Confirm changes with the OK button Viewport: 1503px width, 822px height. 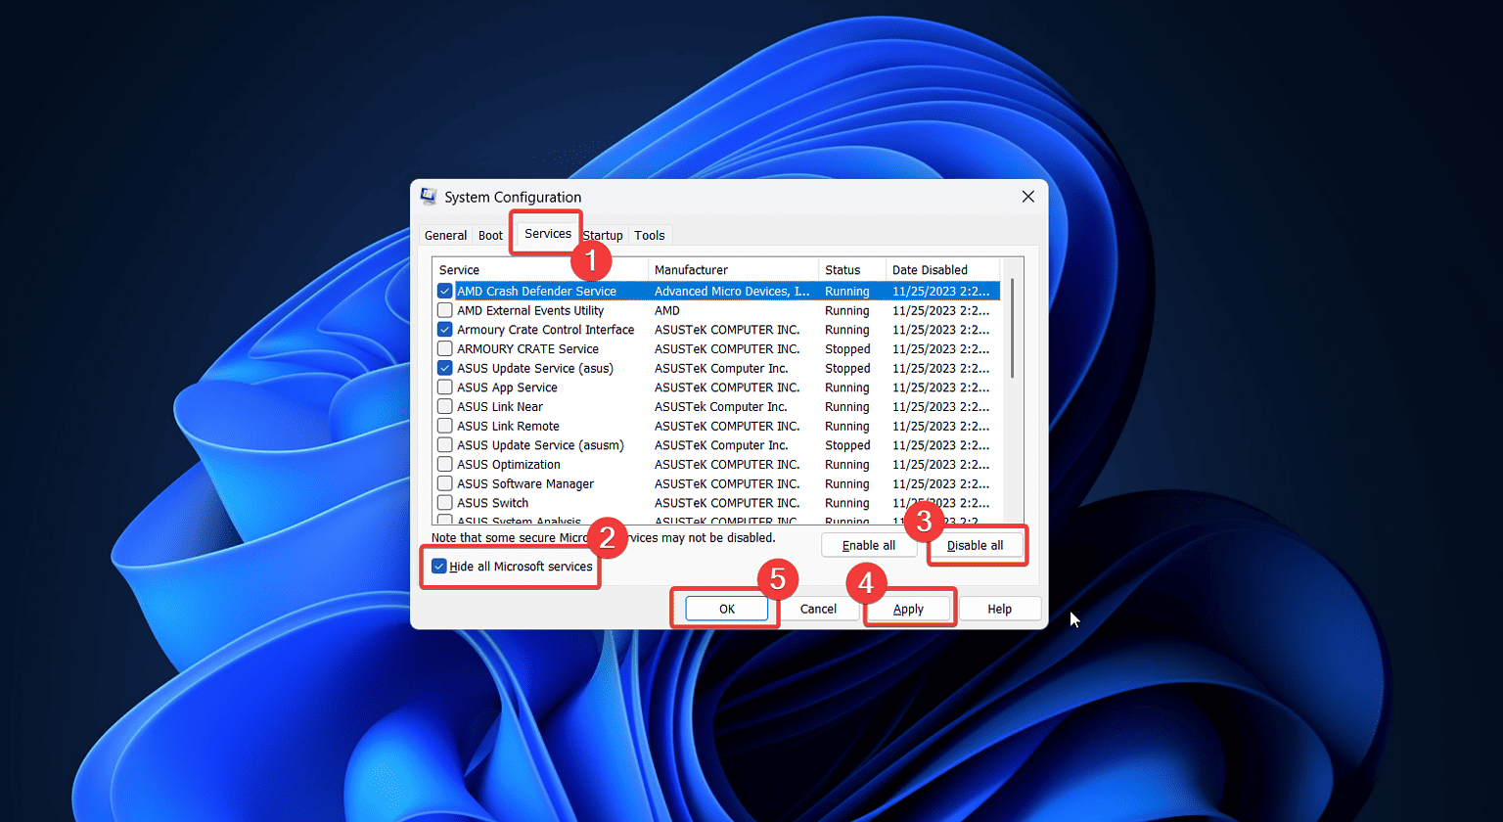(725, 608)
